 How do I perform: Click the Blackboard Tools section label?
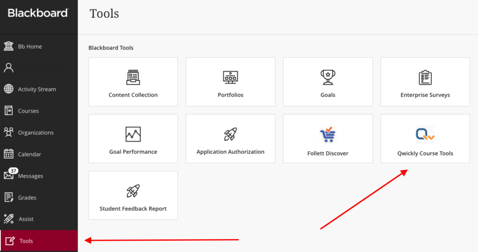coord(111,48)
